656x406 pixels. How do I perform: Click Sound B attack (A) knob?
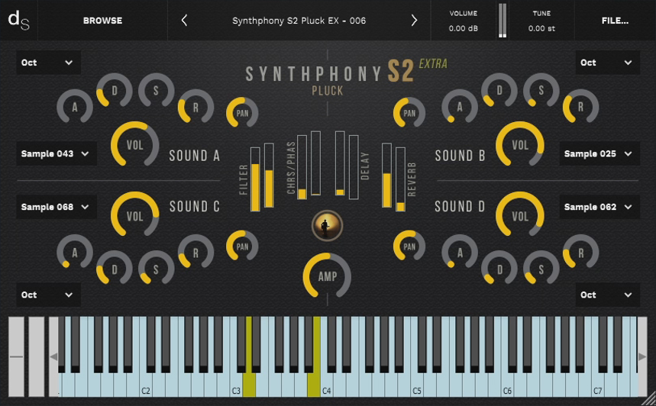tap(460, 107)
